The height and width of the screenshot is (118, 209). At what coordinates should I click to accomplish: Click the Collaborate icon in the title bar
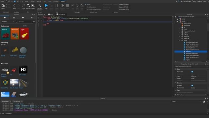(181, 1)
